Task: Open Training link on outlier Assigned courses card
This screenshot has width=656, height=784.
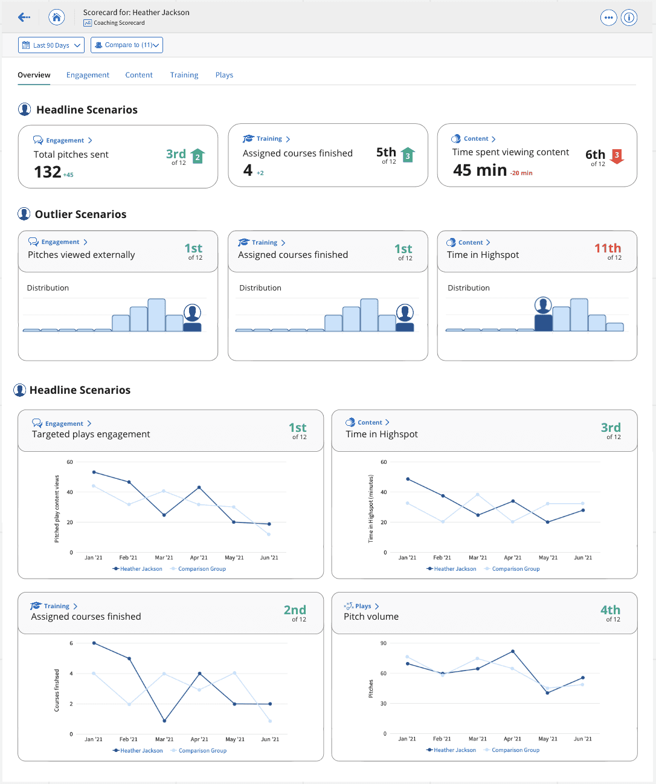Action: click(x=265, y=242)
